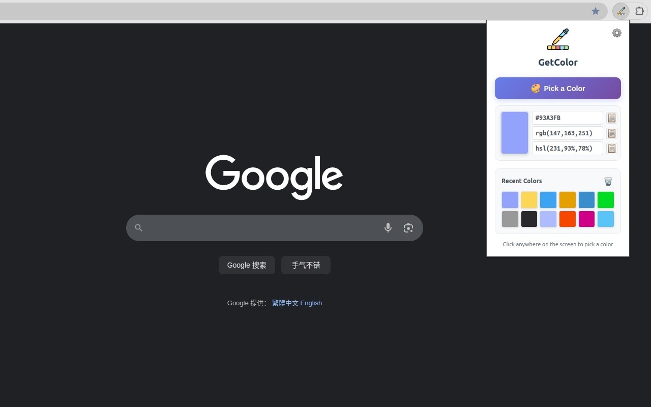Click the magnifier icon in Google search box
651x407 pixels.
point(138,228)
